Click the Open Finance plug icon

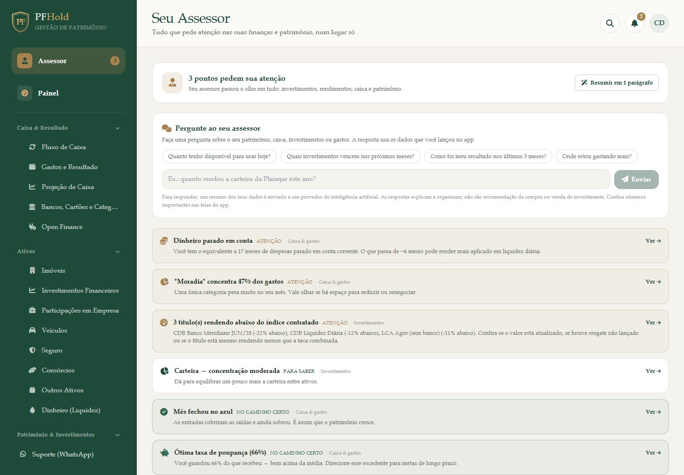pos(32,227)
